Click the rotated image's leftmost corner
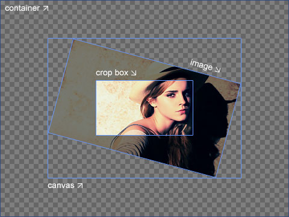The width and height of the screenshot is (289, 217). click(49, 132)
